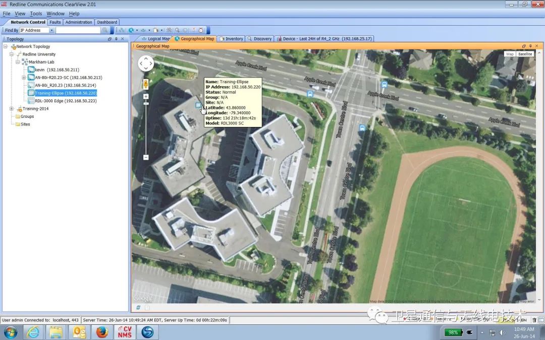Open the Find By IP Address dropdown
The height and width of the screenshot is (340, 545).
coord(51,30)
